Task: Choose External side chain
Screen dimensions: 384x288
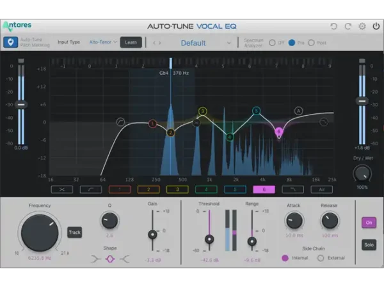Action: click(x=321, y=258)
